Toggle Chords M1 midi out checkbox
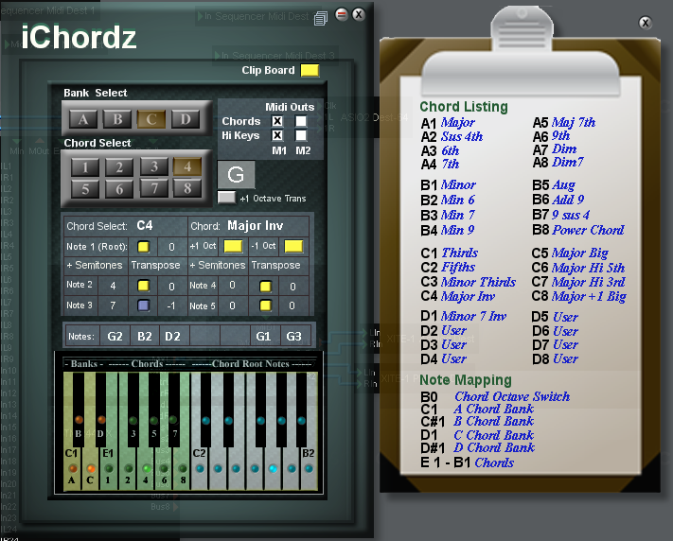Image resolution: width=673 pixels, height=541 pixels. point(277,122)
